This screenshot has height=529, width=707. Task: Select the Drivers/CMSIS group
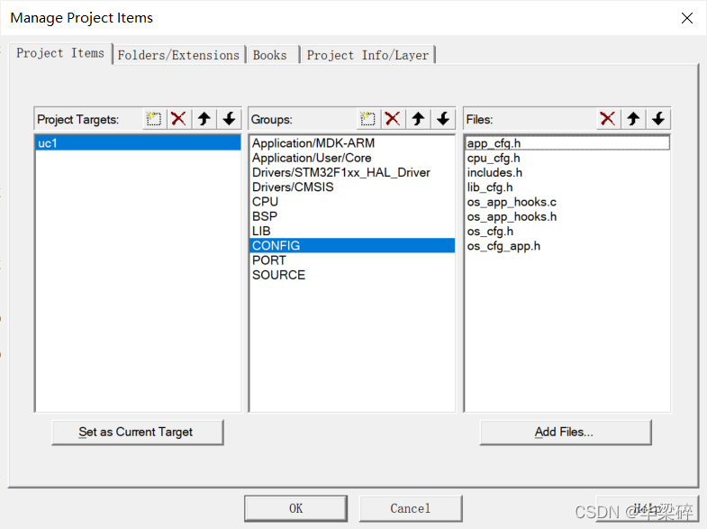[x=351, y=187]
